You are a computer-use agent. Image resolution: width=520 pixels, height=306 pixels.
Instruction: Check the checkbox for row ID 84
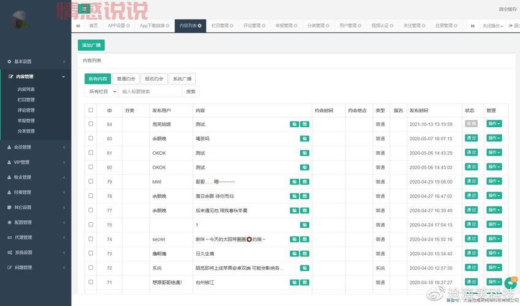point(91,124)
